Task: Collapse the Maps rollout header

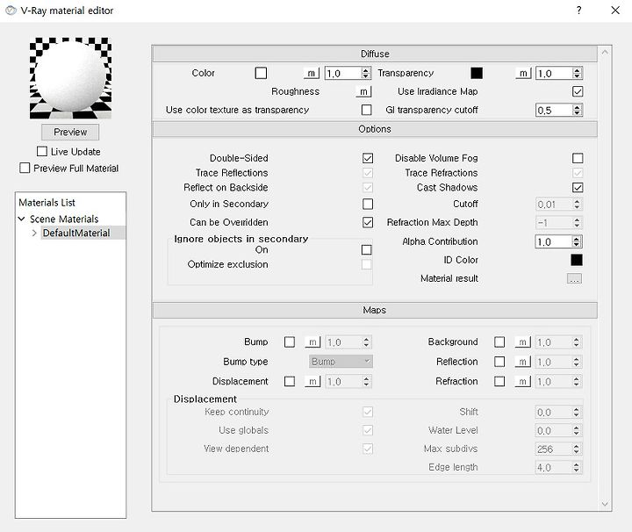Action: 375,311
